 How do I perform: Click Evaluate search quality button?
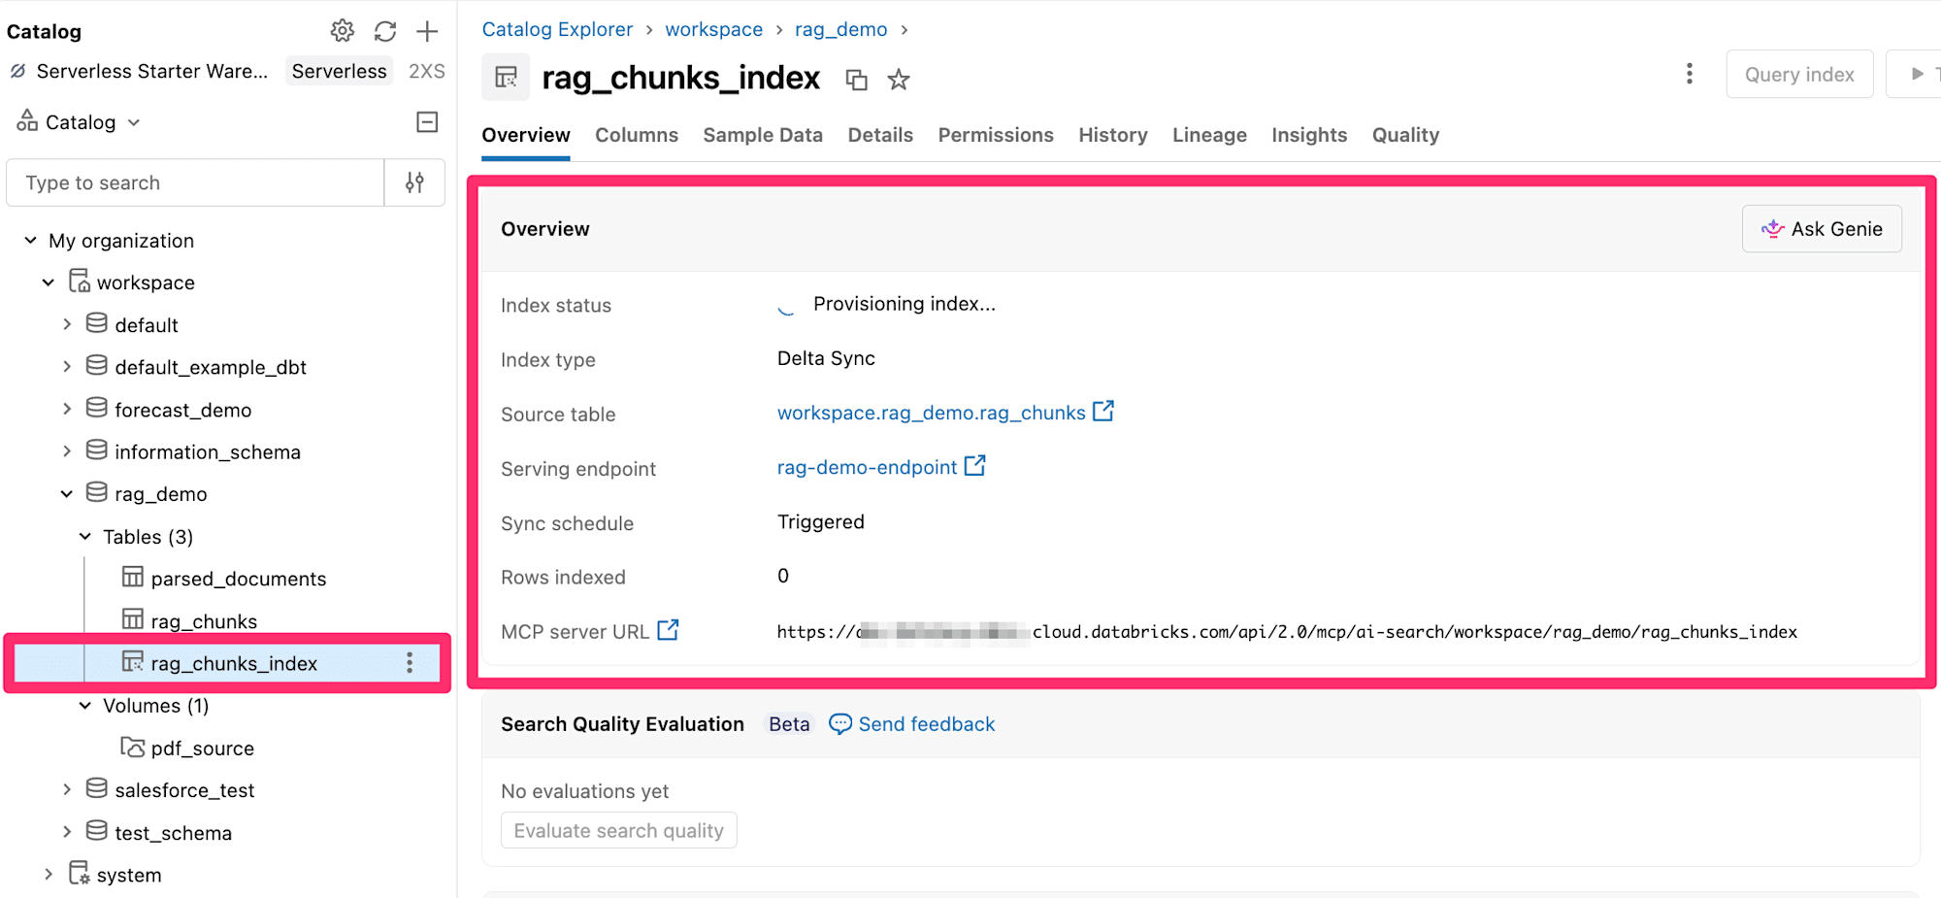[x=619, y=831]
